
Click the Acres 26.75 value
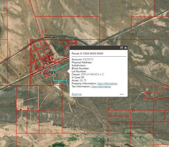[83, 80]
